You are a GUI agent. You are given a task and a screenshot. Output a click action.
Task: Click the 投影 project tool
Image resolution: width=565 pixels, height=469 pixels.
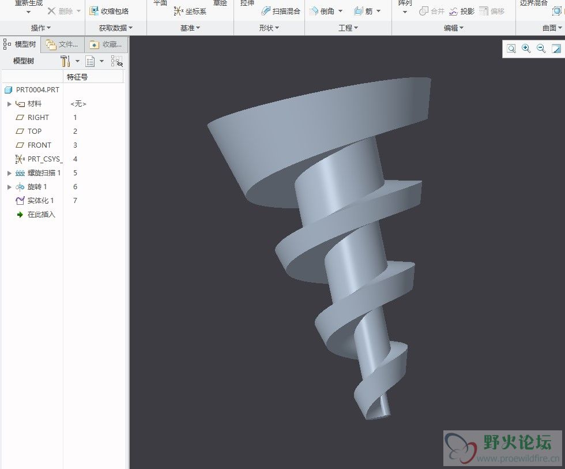(462, 11)
